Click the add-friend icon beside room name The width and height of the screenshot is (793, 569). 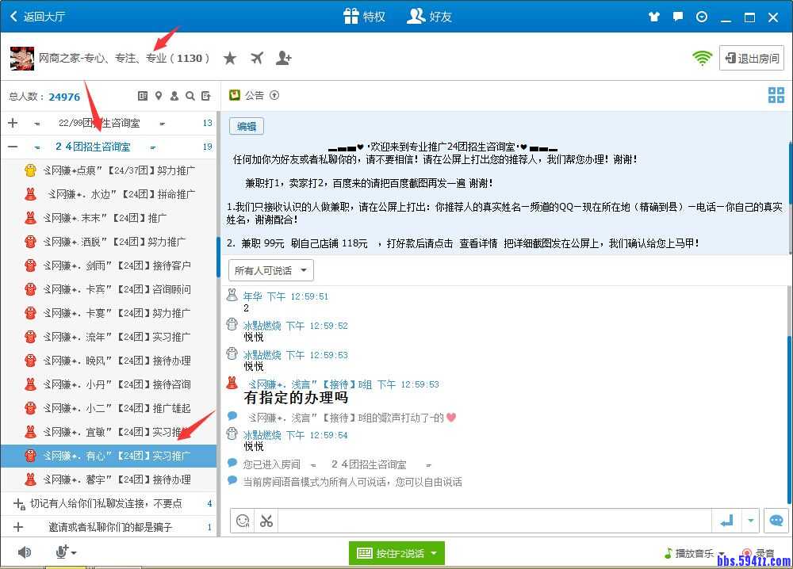pos(284,58)
